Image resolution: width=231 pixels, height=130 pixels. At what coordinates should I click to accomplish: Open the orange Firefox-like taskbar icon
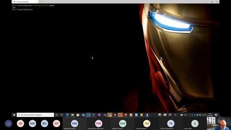click(x=126, y=115)
